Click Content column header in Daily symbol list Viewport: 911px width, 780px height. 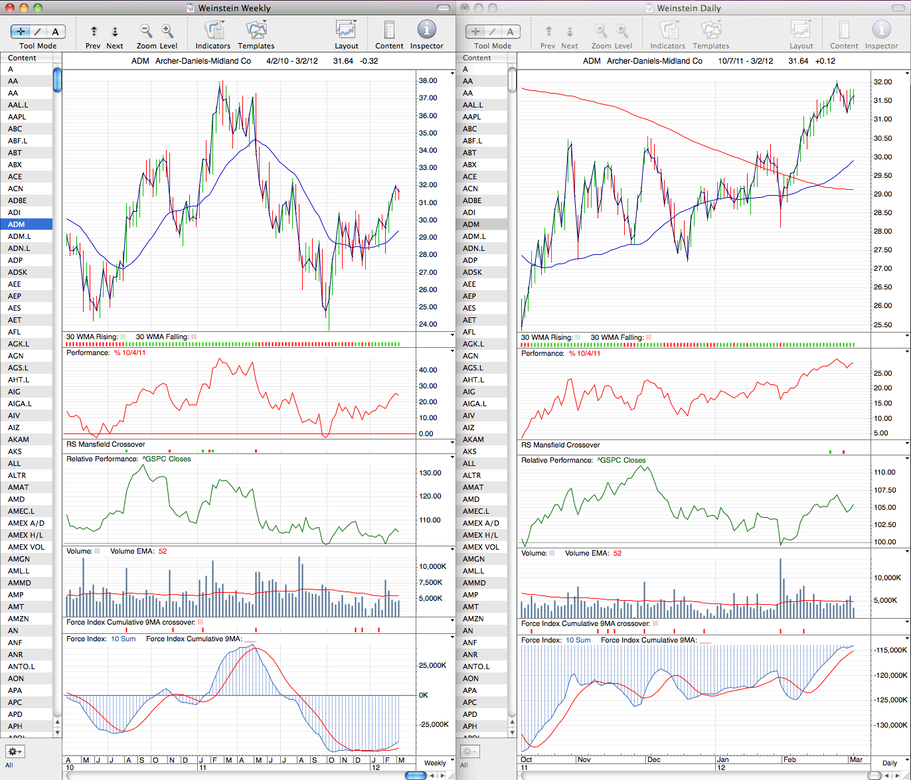(x=481, y=58)
